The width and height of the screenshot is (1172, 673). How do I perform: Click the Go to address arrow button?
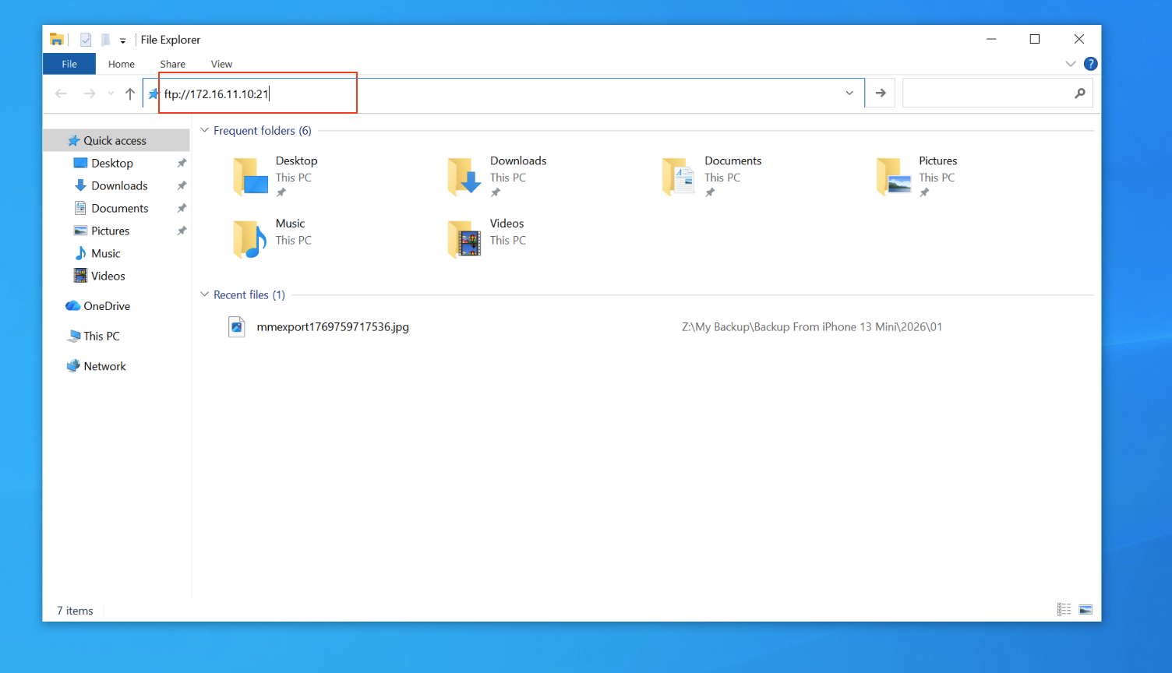(x=881, y=93)
